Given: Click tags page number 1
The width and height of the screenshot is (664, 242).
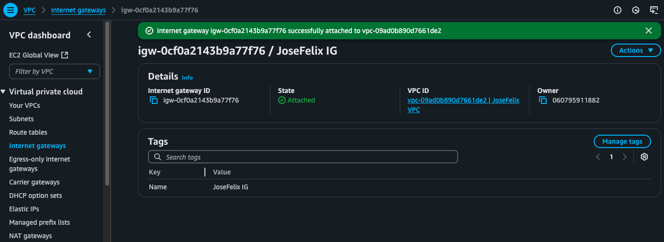Looking at the screenshot, I should (x=611, y=157).
